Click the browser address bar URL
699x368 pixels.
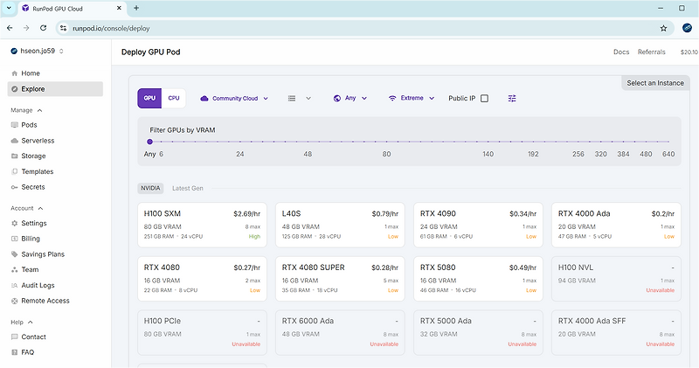click(111, 28)
